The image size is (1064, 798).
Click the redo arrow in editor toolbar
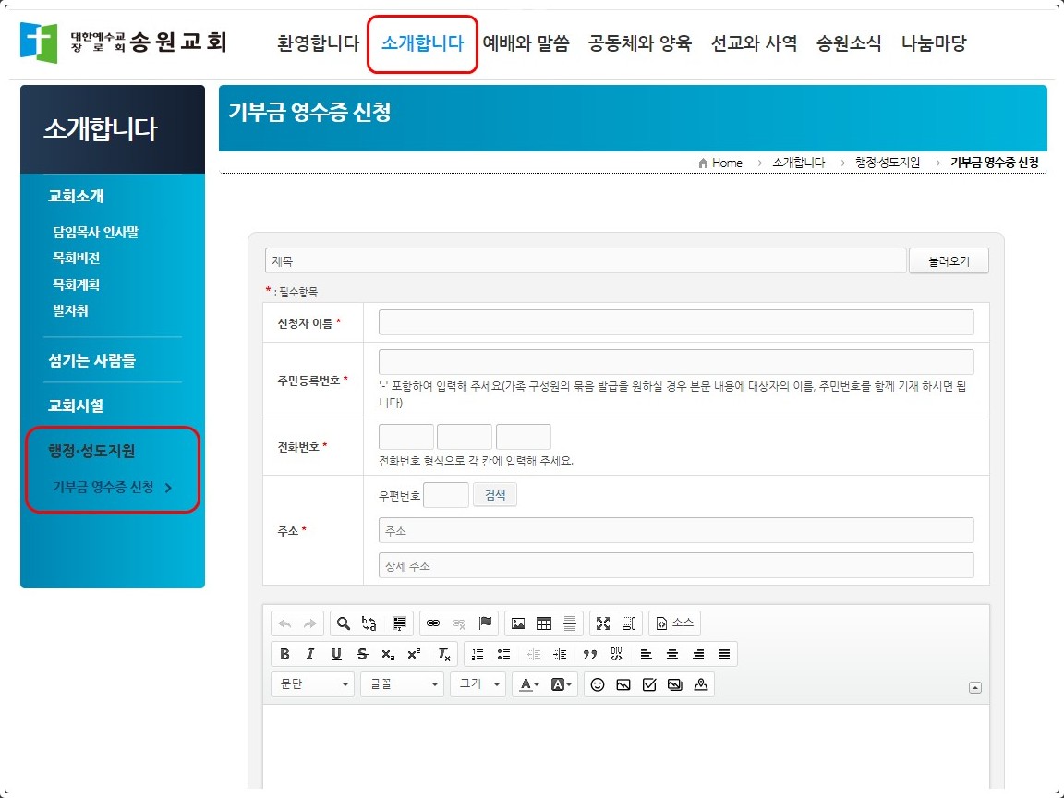tap(310, 623)
